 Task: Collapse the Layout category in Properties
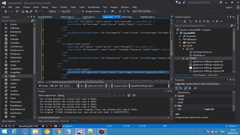point(176,96)
